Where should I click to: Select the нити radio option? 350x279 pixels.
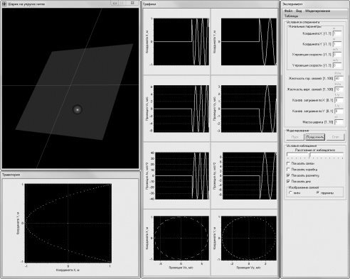coord(290,193)
